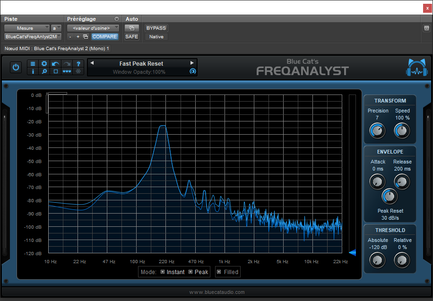Click the square window icon

coord(55,71)
